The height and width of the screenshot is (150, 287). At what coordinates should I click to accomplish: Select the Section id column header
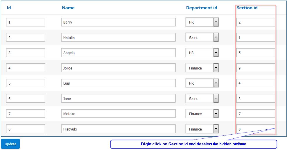(247, 8)
